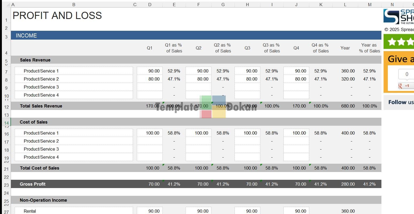414x214 pixels.
Task: Select column D header
Action: (x=150, y=5)
